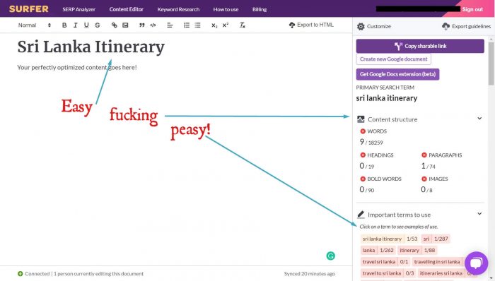Click Create new Google document
This screenshot has width=495, height=281.
coord(394,59)
